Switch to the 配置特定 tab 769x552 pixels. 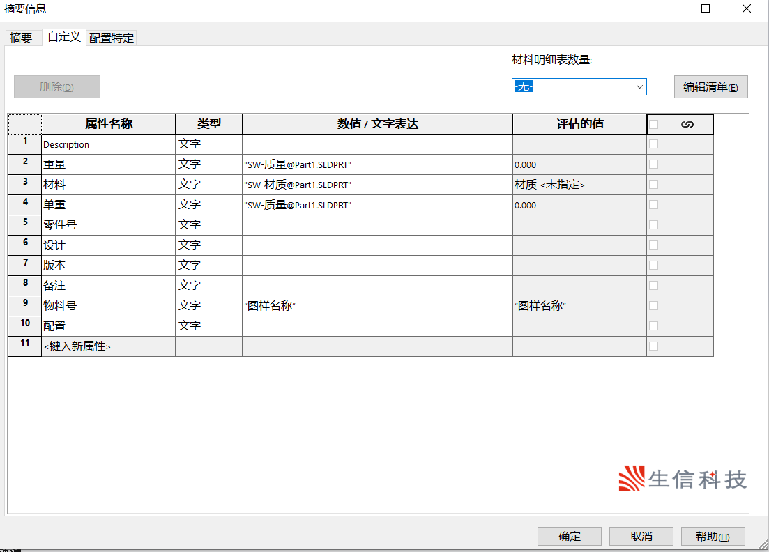point(112,38)
